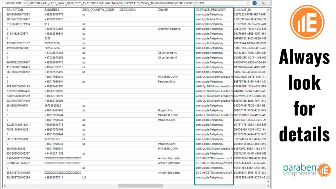Select the com.apple.FaceTime service provider cell
This screenshot has height=189, width=336.
tap(208, 19)
